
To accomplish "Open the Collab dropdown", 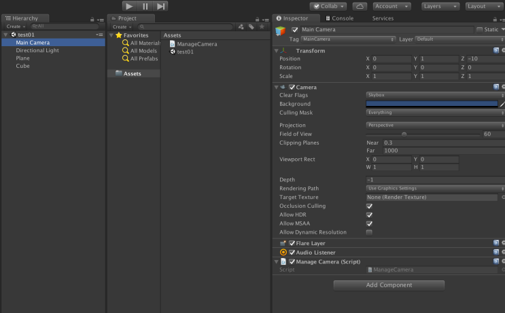I will point(328,6).
